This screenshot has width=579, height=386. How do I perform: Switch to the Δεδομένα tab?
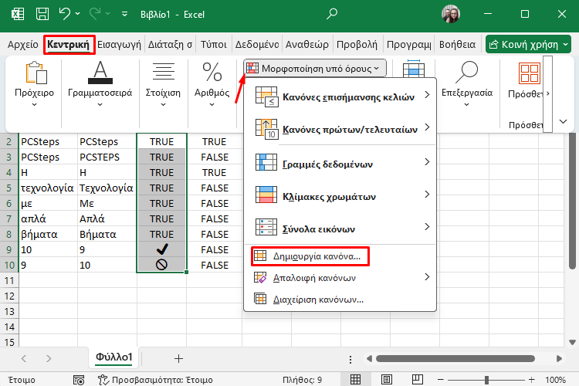(257, 45)
